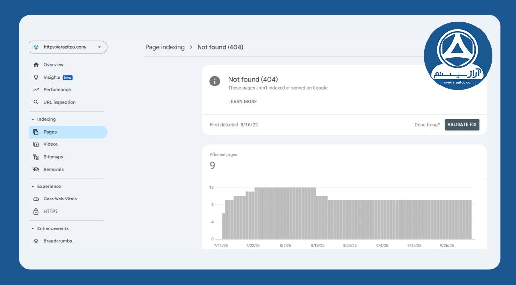Click the Performance trend line icon
The height and width of the screenshot is (285, 516).
36,90
